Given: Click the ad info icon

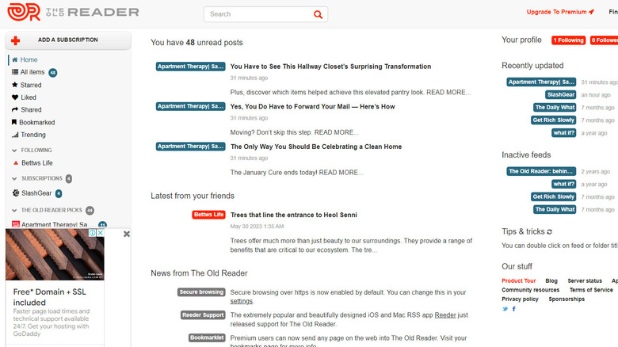Looking at the screenshot, I should 92,233.
